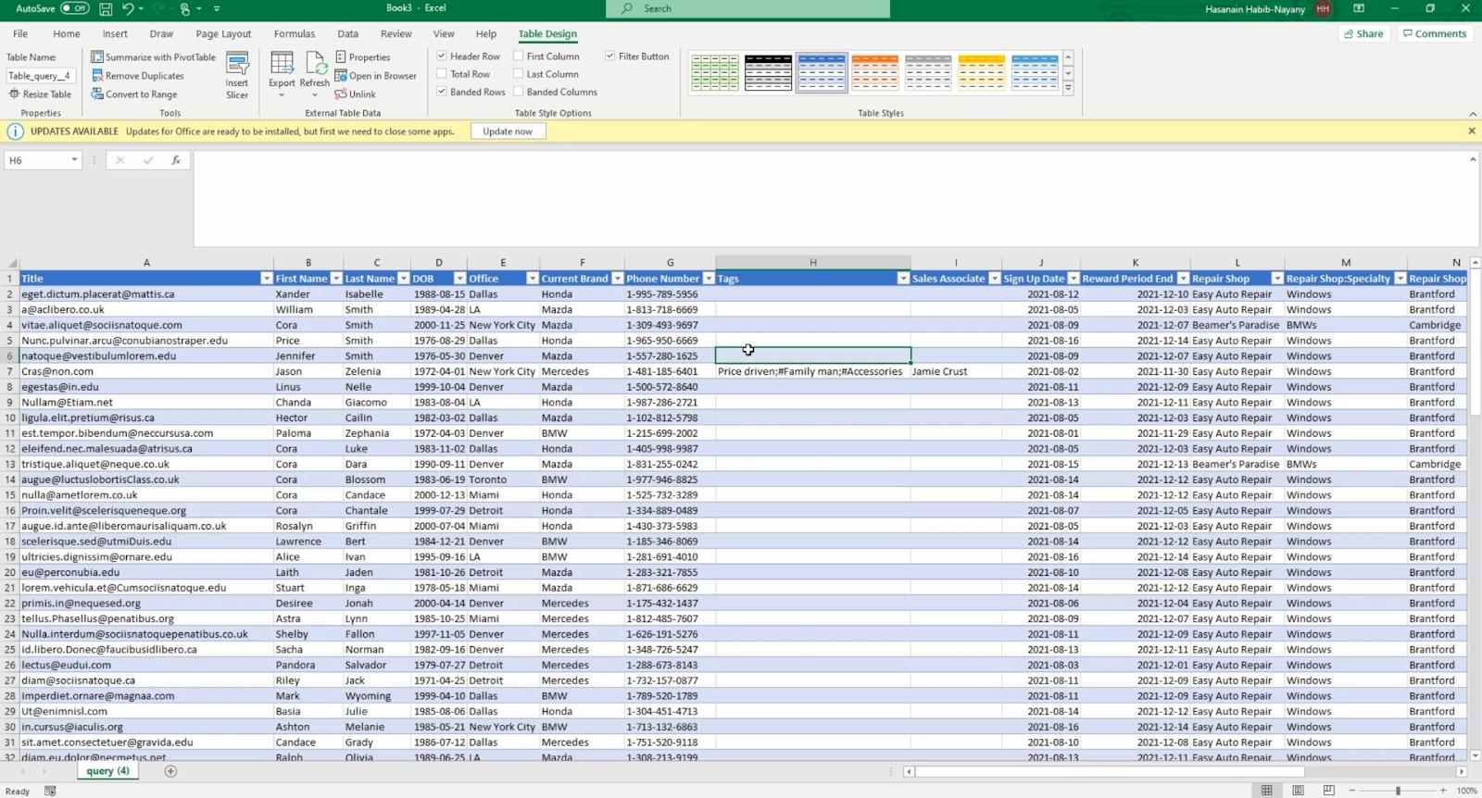Switch to Home tab
This screenshot has width=1482, height=798.
(67, 34)
